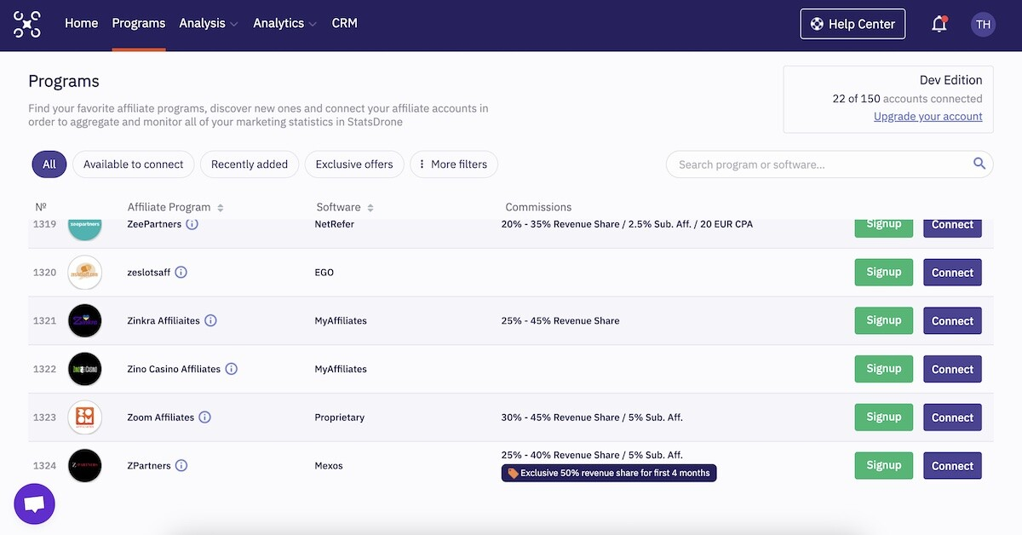The width and height of the screenshot is (1022, 535).
Task: Click the StatsDrone logo icon
Action: (x=27, y=24)
